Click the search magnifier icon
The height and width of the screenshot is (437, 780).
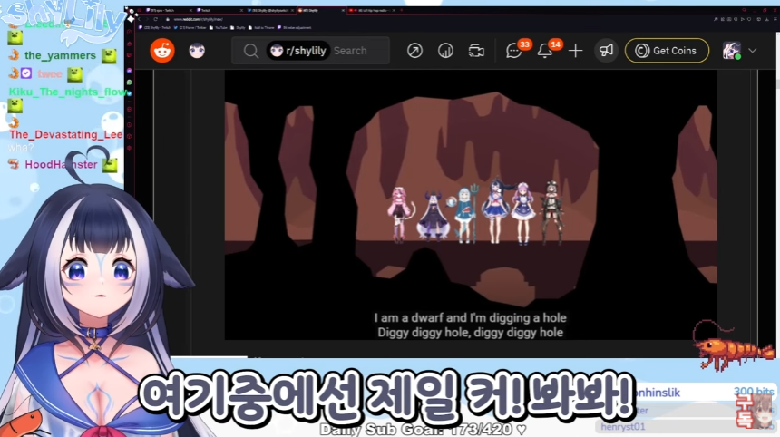250,51
